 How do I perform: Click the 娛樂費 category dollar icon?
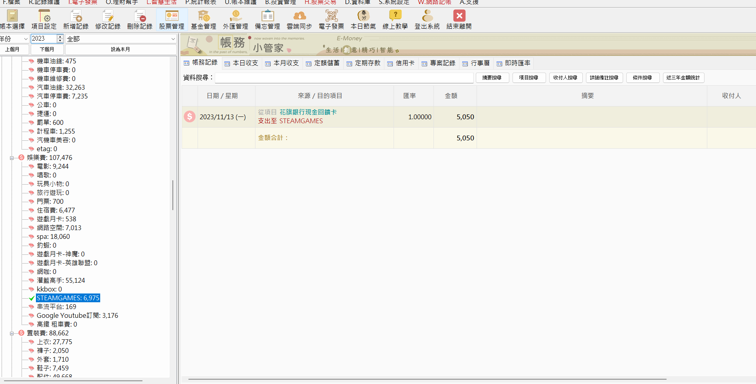pyautogui.click(x=22, y=158)
